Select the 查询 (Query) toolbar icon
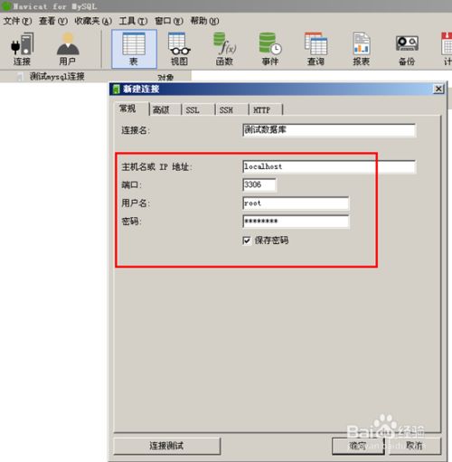 pyautogui.click(x=315, y=50)
